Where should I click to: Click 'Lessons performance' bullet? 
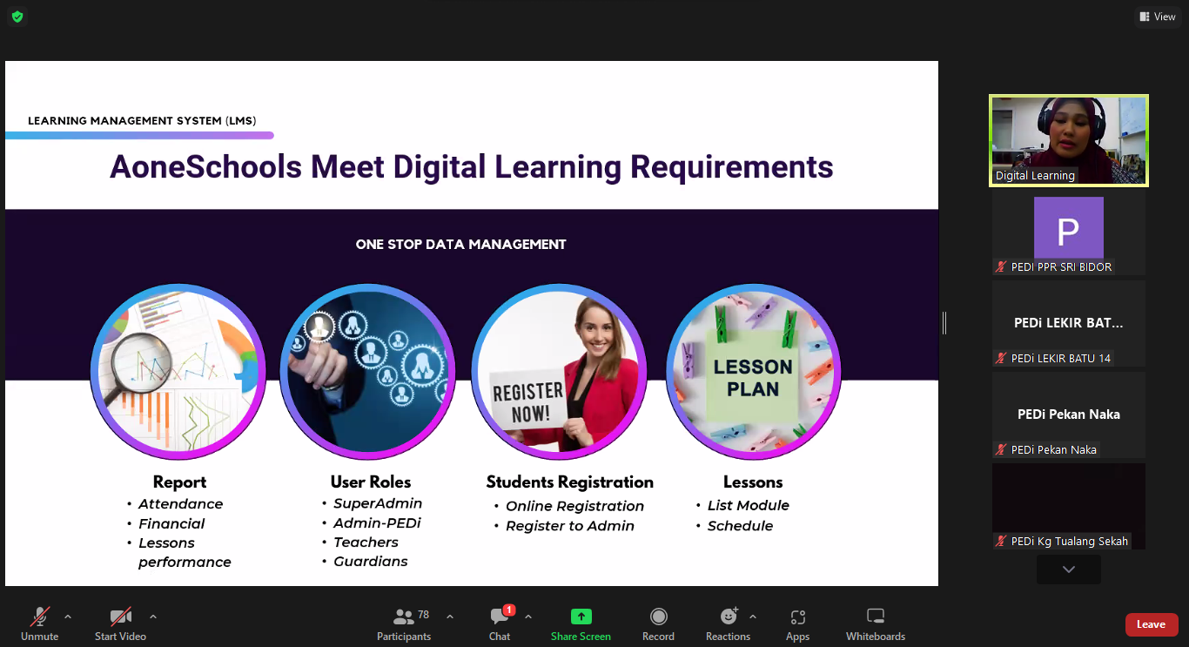[x=185, y=553]
